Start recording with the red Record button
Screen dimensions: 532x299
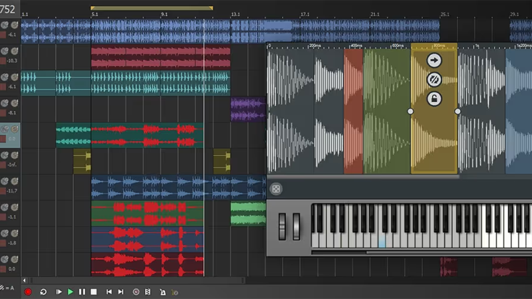pos(28,292)
